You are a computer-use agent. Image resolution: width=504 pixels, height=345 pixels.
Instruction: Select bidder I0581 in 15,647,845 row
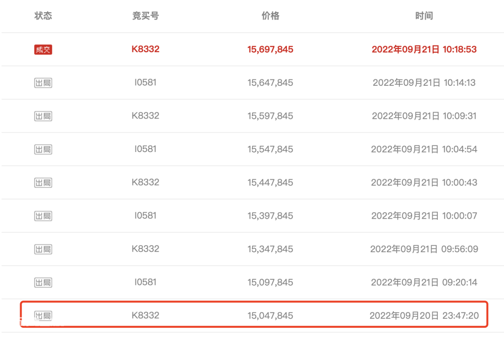tap(145, 83)
